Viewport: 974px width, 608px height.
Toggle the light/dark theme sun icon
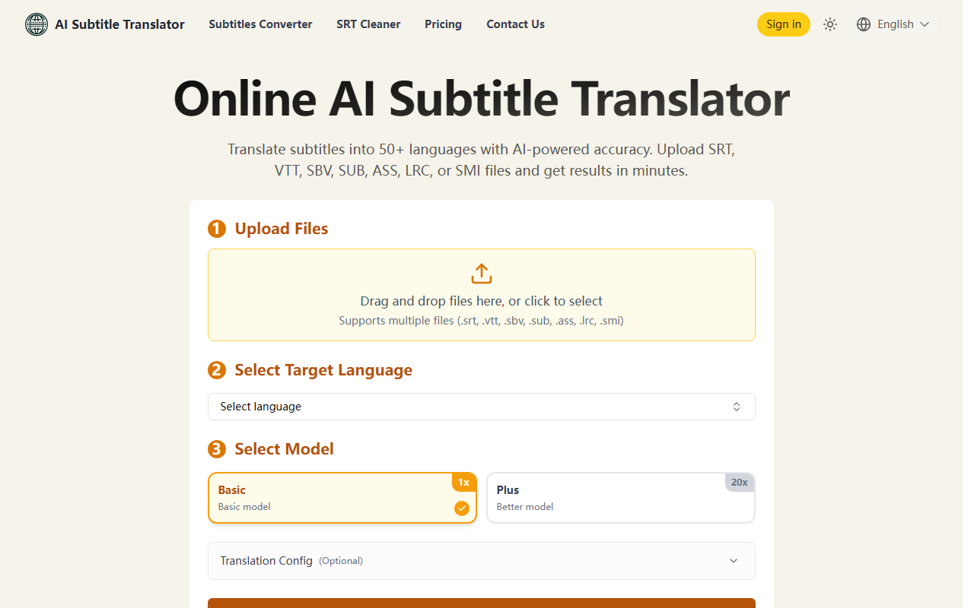pos(830,24)
